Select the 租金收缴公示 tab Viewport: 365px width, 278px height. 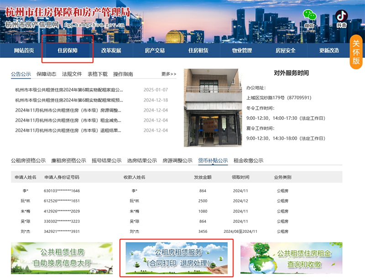pos(248,160)
